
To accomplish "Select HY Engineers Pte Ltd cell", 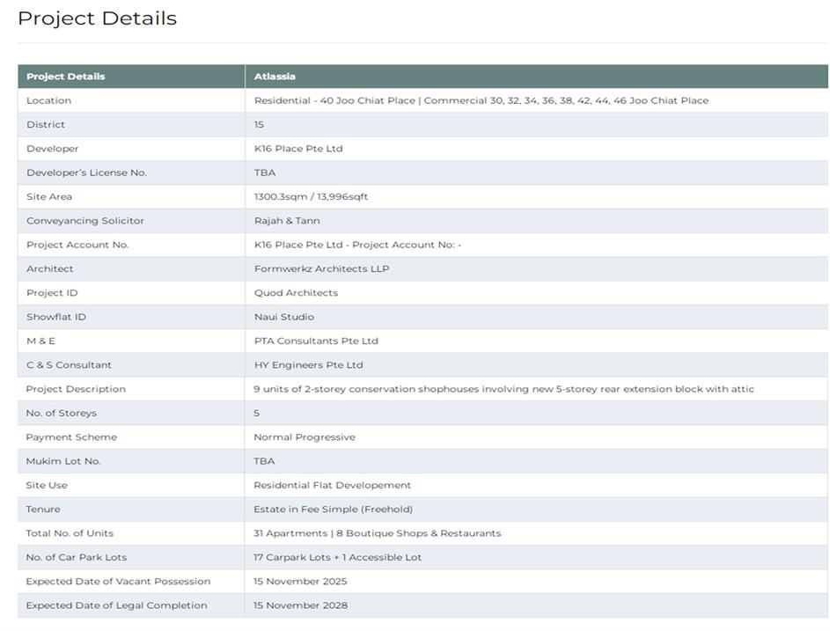I will tap(308, 365).
